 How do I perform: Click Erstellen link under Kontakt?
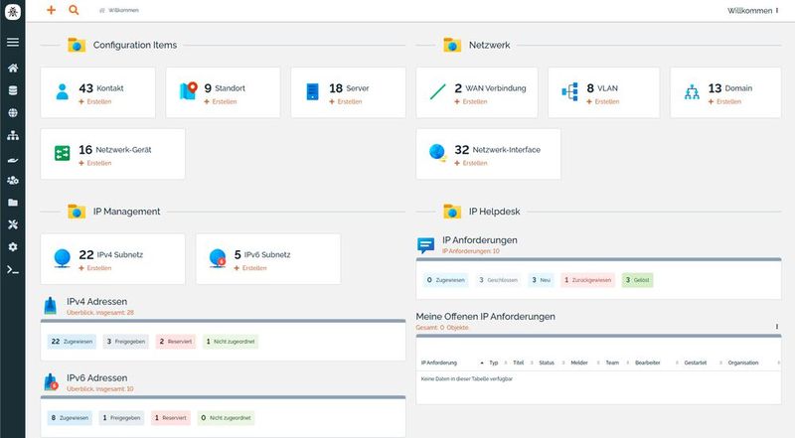pos(95,102)
